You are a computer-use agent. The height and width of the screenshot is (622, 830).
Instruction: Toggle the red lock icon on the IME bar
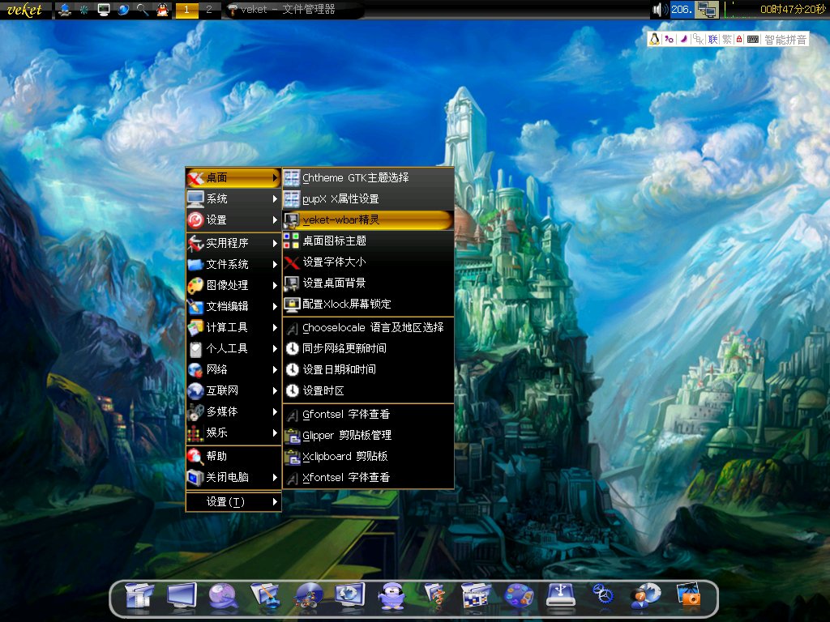(x=739, y=39)
